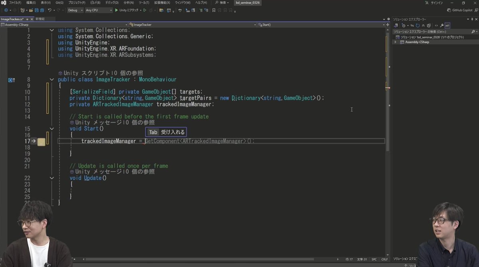
Task: Click the sign-in person icon
Action: (427, 3)
